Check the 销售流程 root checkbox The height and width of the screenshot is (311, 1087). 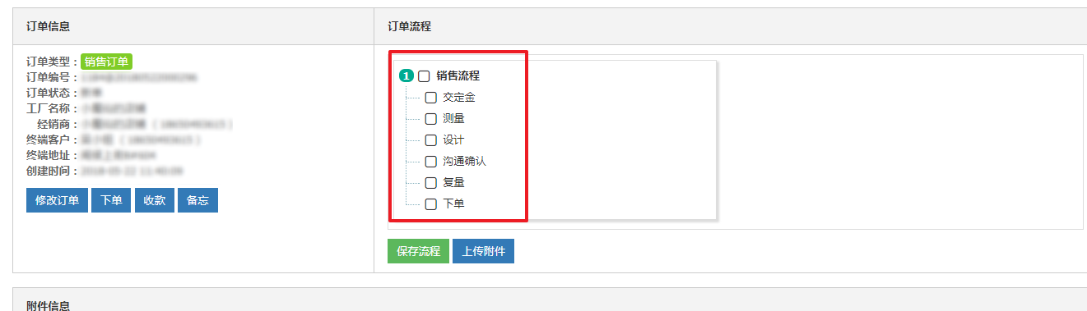(425, 76)
